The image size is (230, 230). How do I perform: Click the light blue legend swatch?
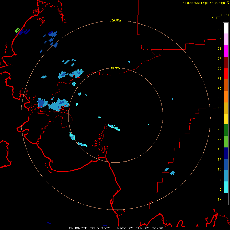point(226,176)
